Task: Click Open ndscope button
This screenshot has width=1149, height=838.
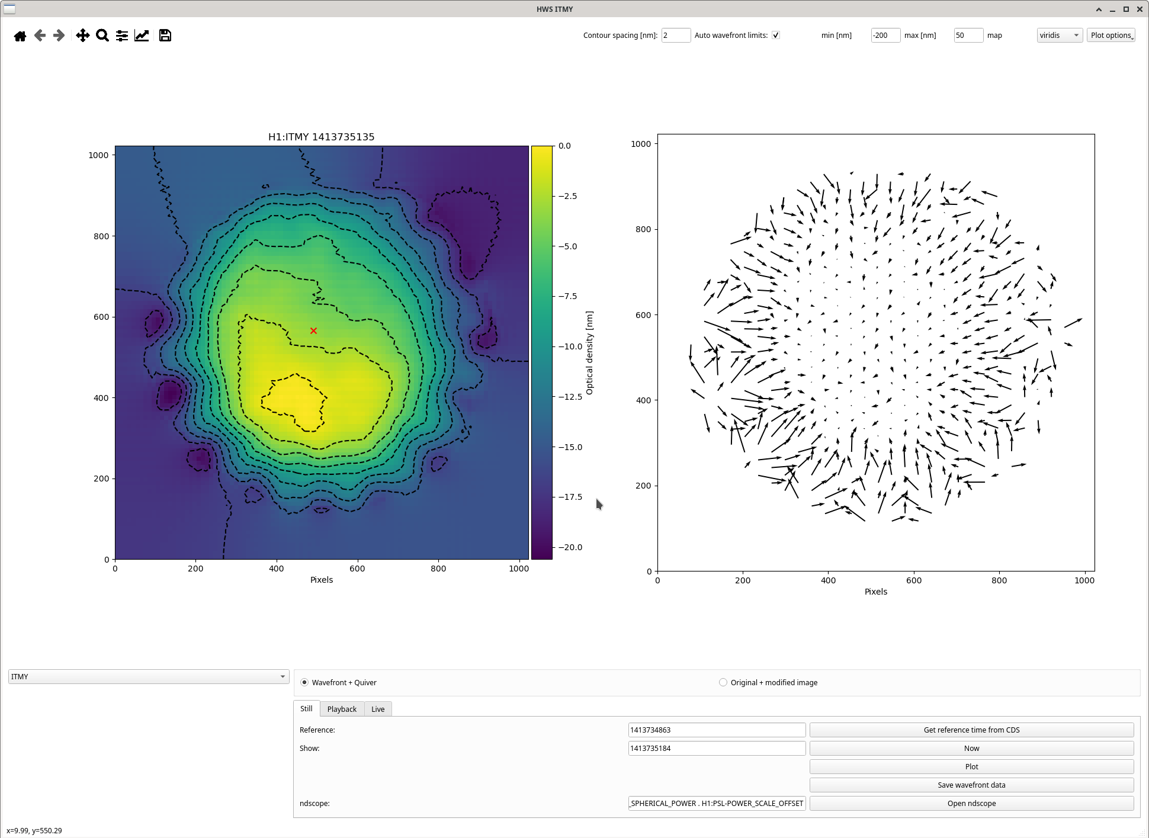Action: click(x=971, y=804)
